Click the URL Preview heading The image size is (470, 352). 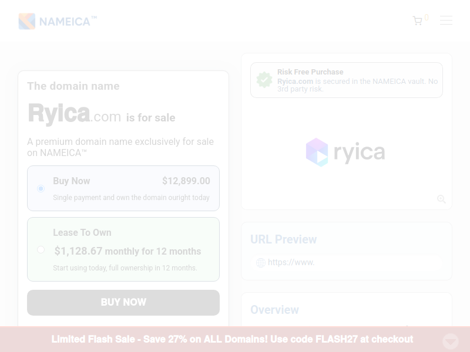pos(284,239)
